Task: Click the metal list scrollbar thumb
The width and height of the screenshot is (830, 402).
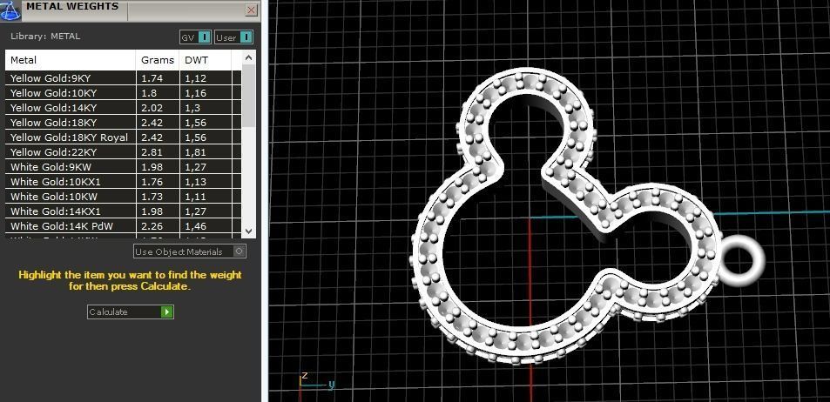Action: point(249,95)
